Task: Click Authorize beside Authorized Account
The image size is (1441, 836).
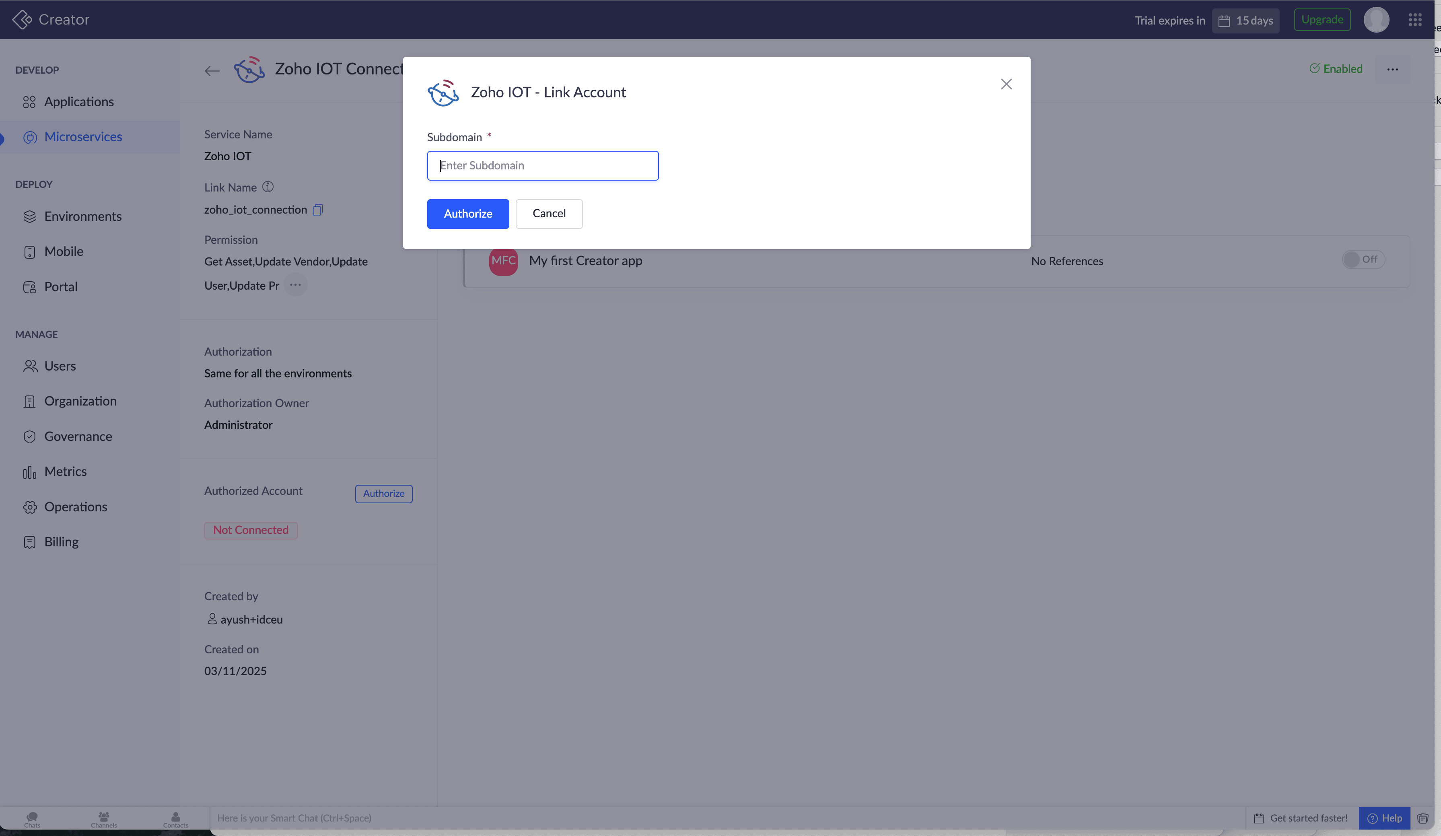Action: pos(383,494)
